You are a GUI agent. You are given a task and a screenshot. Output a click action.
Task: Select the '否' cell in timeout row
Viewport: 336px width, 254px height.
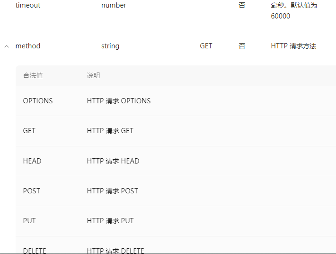coord(242,5)
